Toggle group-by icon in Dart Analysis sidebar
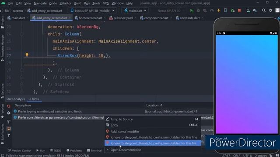 tap(9, 129)
